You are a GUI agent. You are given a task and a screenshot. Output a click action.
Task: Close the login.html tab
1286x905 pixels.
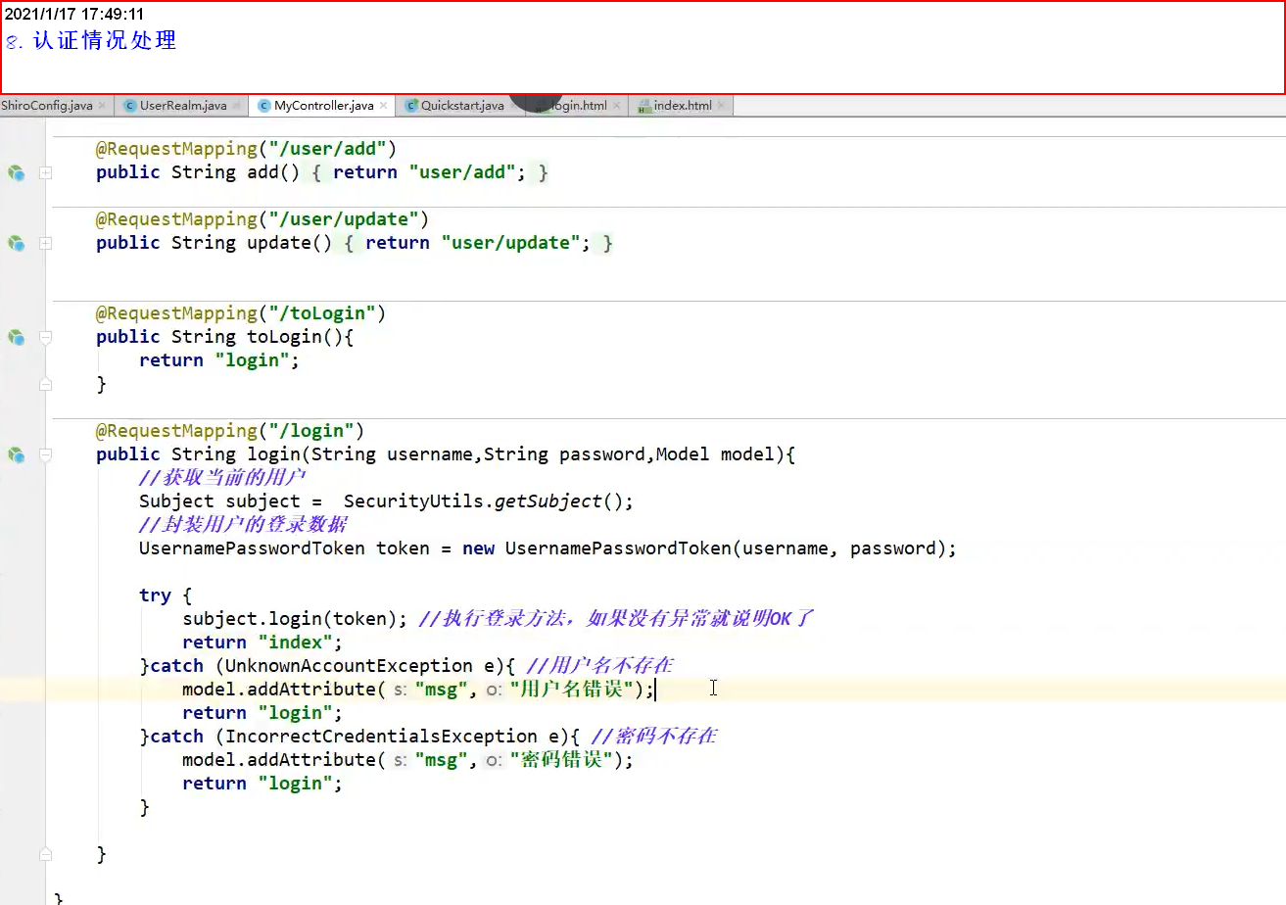[617, 106]
